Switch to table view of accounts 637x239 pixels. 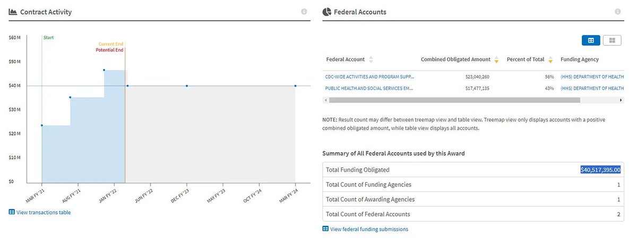point(591,40)
